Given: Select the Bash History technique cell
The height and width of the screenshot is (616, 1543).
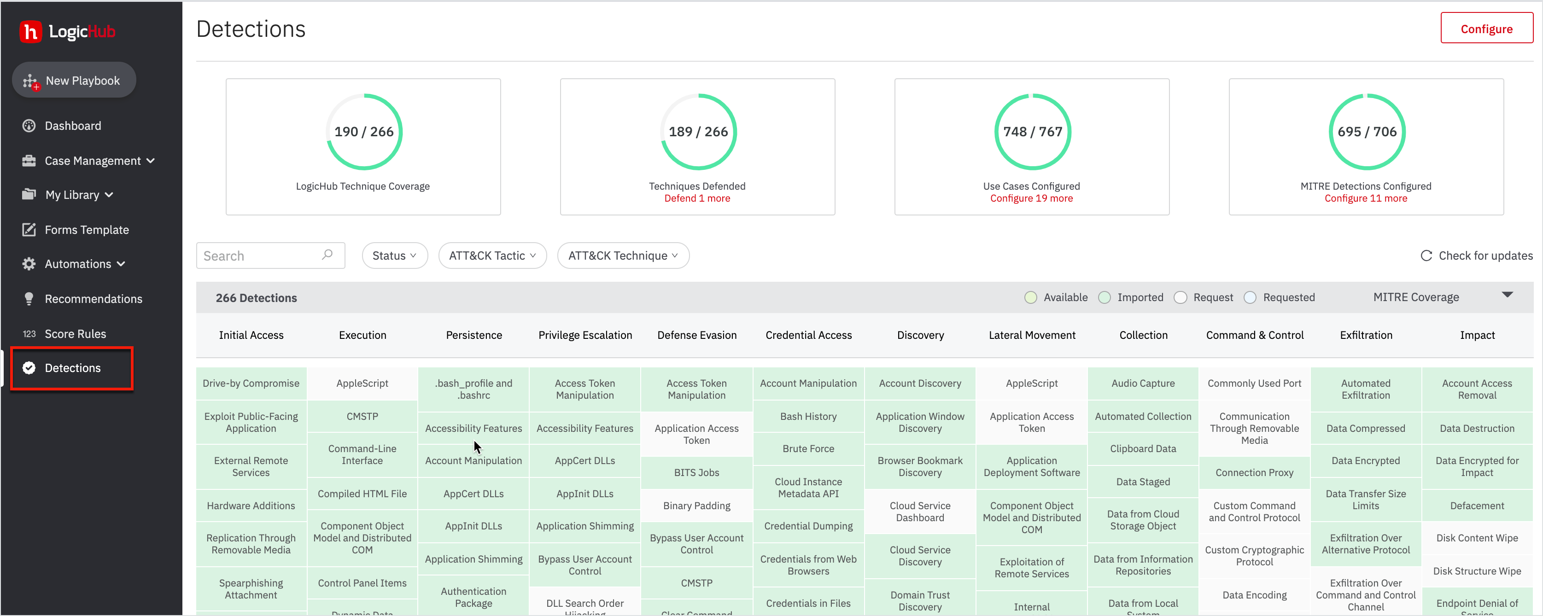Looking at the screenshot, I should (x=808, y=417).
